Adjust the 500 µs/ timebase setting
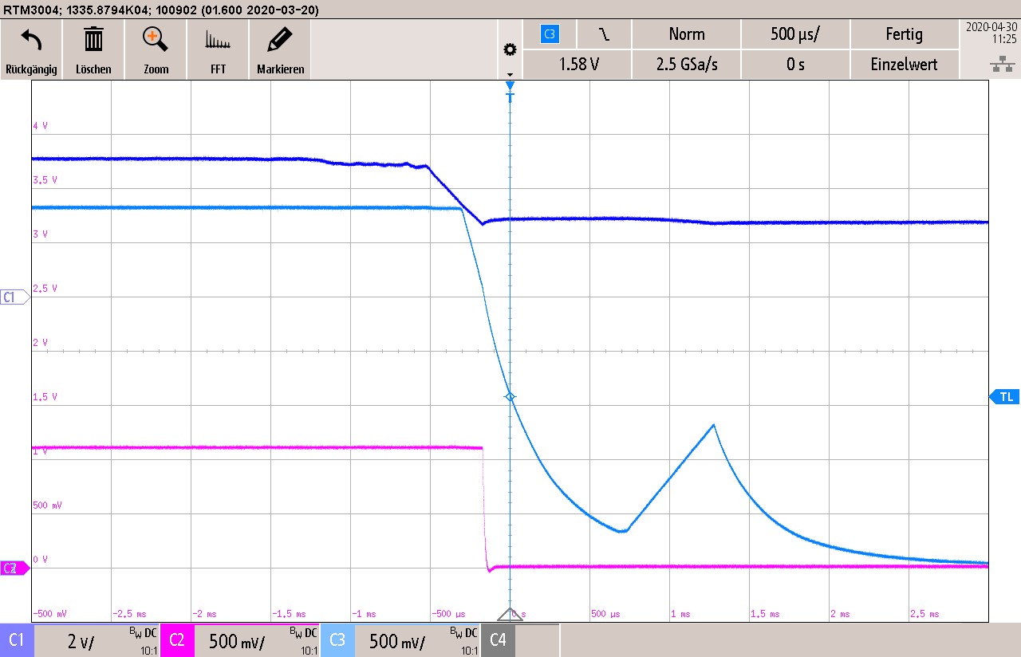 [795, 34]
